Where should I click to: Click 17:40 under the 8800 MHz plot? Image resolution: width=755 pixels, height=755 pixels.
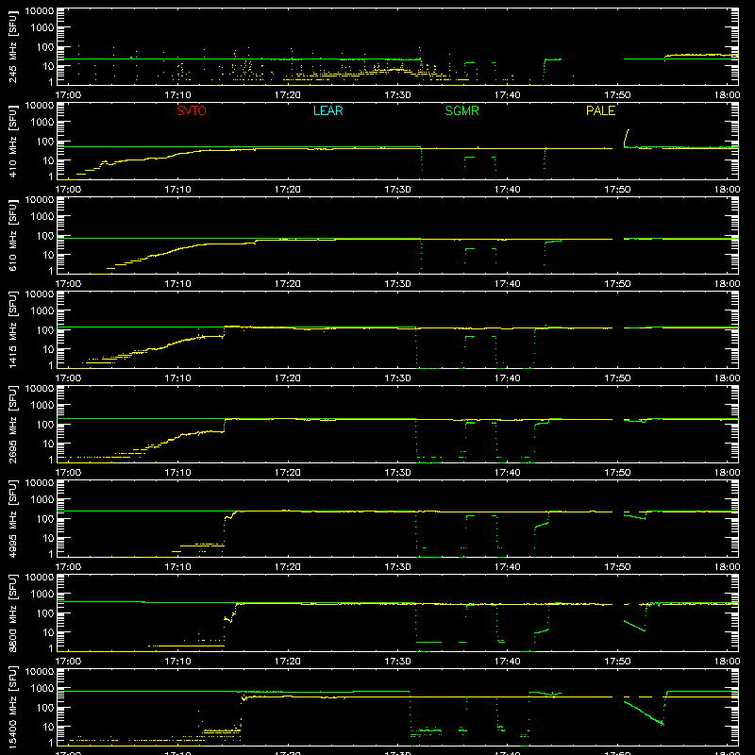point(507,662)
